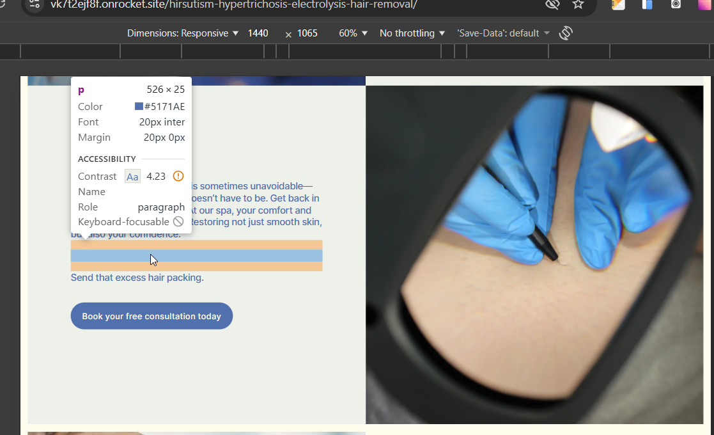Click Book your free consultation today button

click(x=151, y=316)
